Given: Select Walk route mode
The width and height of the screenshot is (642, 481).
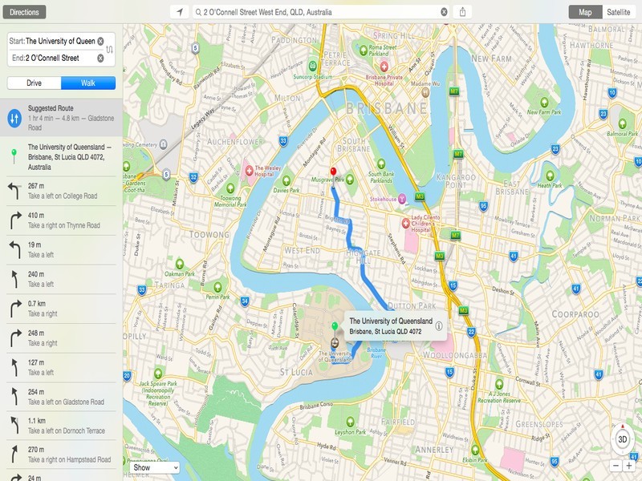Looking at the screenshot, I should coord(88,83).
